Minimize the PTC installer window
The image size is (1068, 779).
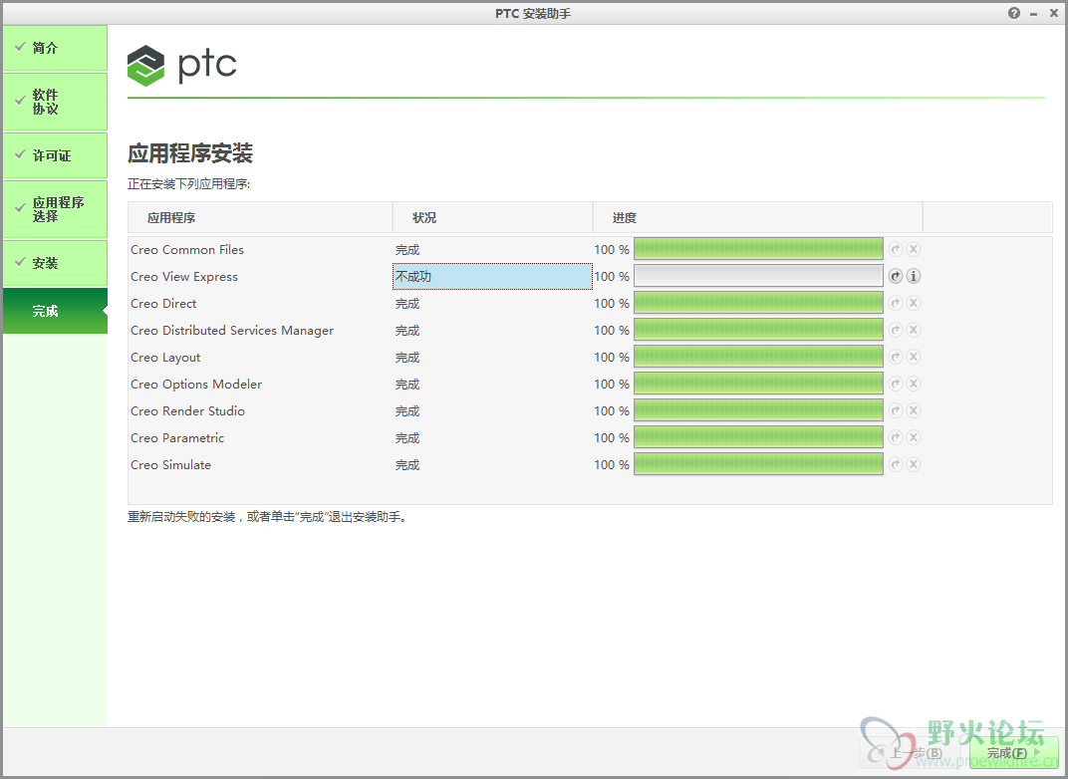coord(1034,14)
